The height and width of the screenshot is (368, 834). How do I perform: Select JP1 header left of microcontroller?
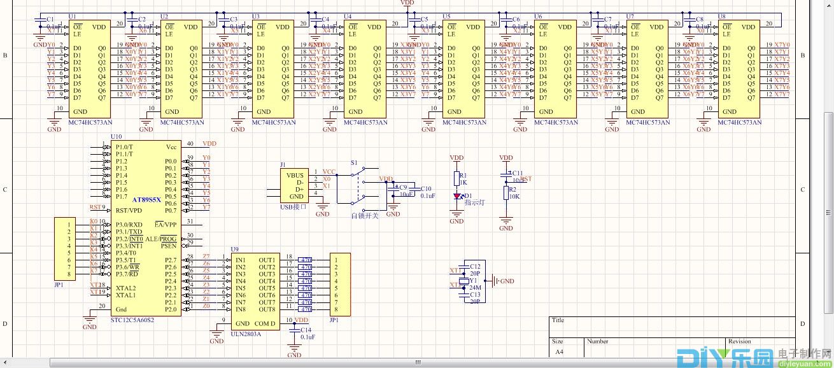65,249
